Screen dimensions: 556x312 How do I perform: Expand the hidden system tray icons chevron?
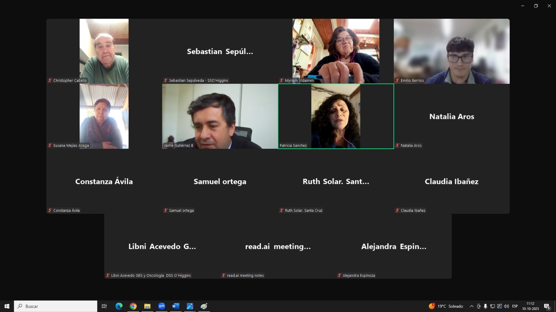click(472, 306)
